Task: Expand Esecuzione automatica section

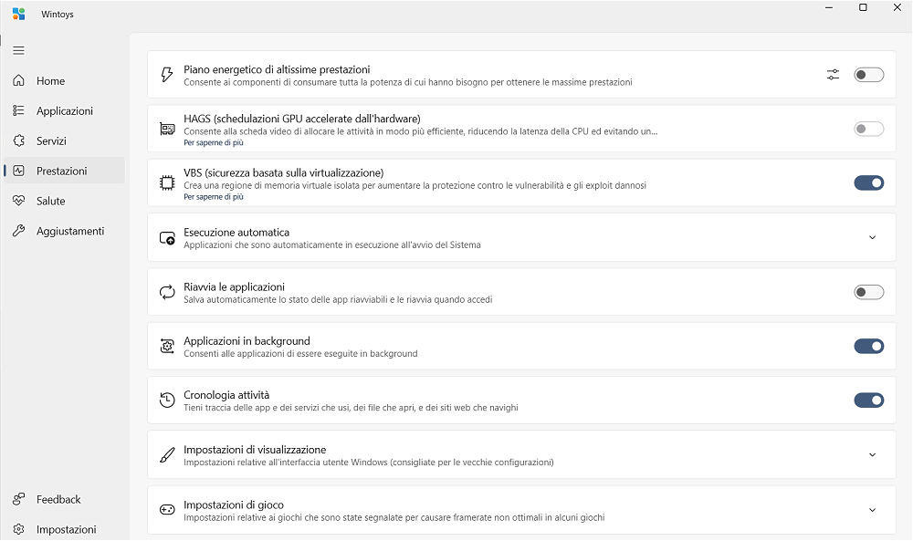Action: pyautogui.click(x=872, y=237)
